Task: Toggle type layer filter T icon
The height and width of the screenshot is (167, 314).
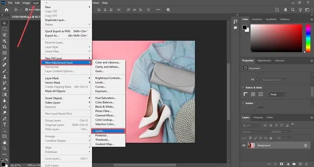Action: pyautogui.click(x=276, y=125)
